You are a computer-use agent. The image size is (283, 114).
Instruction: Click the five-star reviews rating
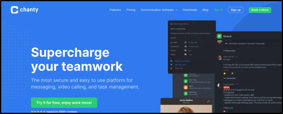pos(38,112)
